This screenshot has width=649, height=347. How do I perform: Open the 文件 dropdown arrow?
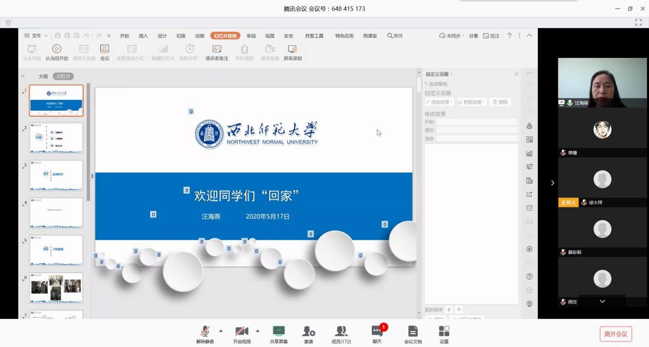pos(46,36)
